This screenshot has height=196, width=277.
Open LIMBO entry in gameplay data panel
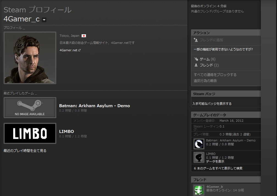click(210, 154)
